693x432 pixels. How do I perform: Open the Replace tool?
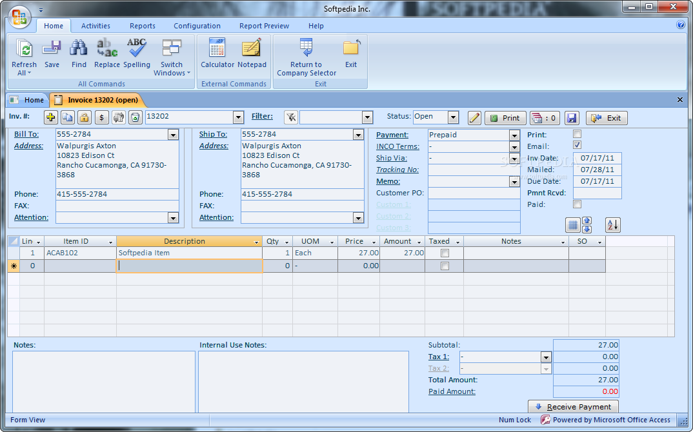107,48
